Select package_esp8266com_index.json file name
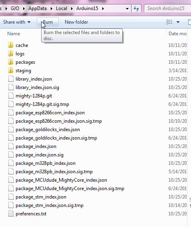Screen dimensions: 191x227 click(50, 113)
